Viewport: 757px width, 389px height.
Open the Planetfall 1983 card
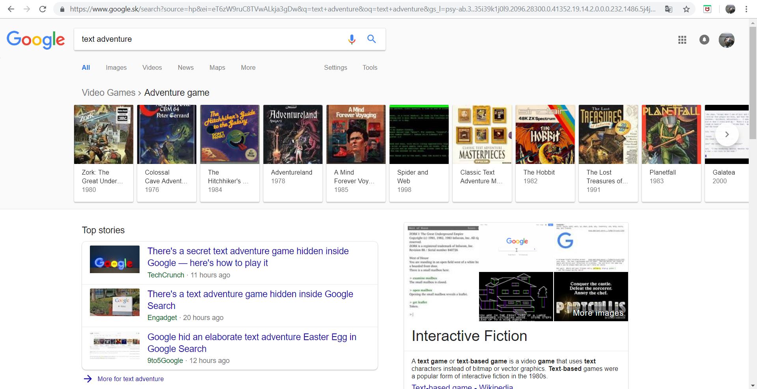click(x=671, y=153)
